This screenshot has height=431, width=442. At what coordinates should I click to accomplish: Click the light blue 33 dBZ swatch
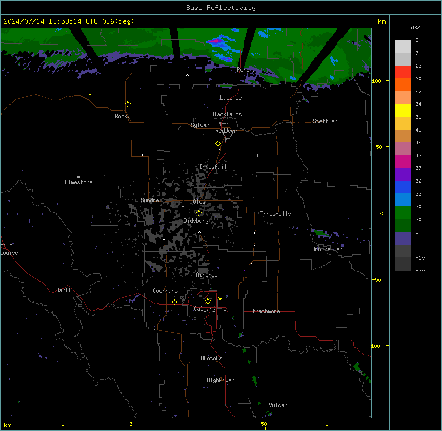click(403, 200)
